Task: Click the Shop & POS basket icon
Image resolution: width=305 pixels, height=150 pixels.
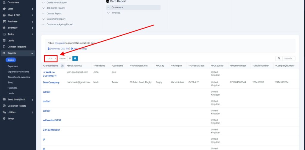Action: point(4,15)
